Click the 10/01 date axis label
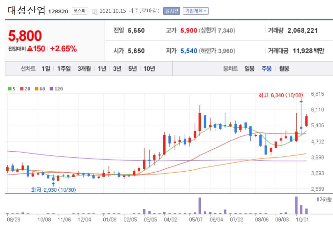The width and height of the screenshot is (333, 227). click(x=302, y=220)
